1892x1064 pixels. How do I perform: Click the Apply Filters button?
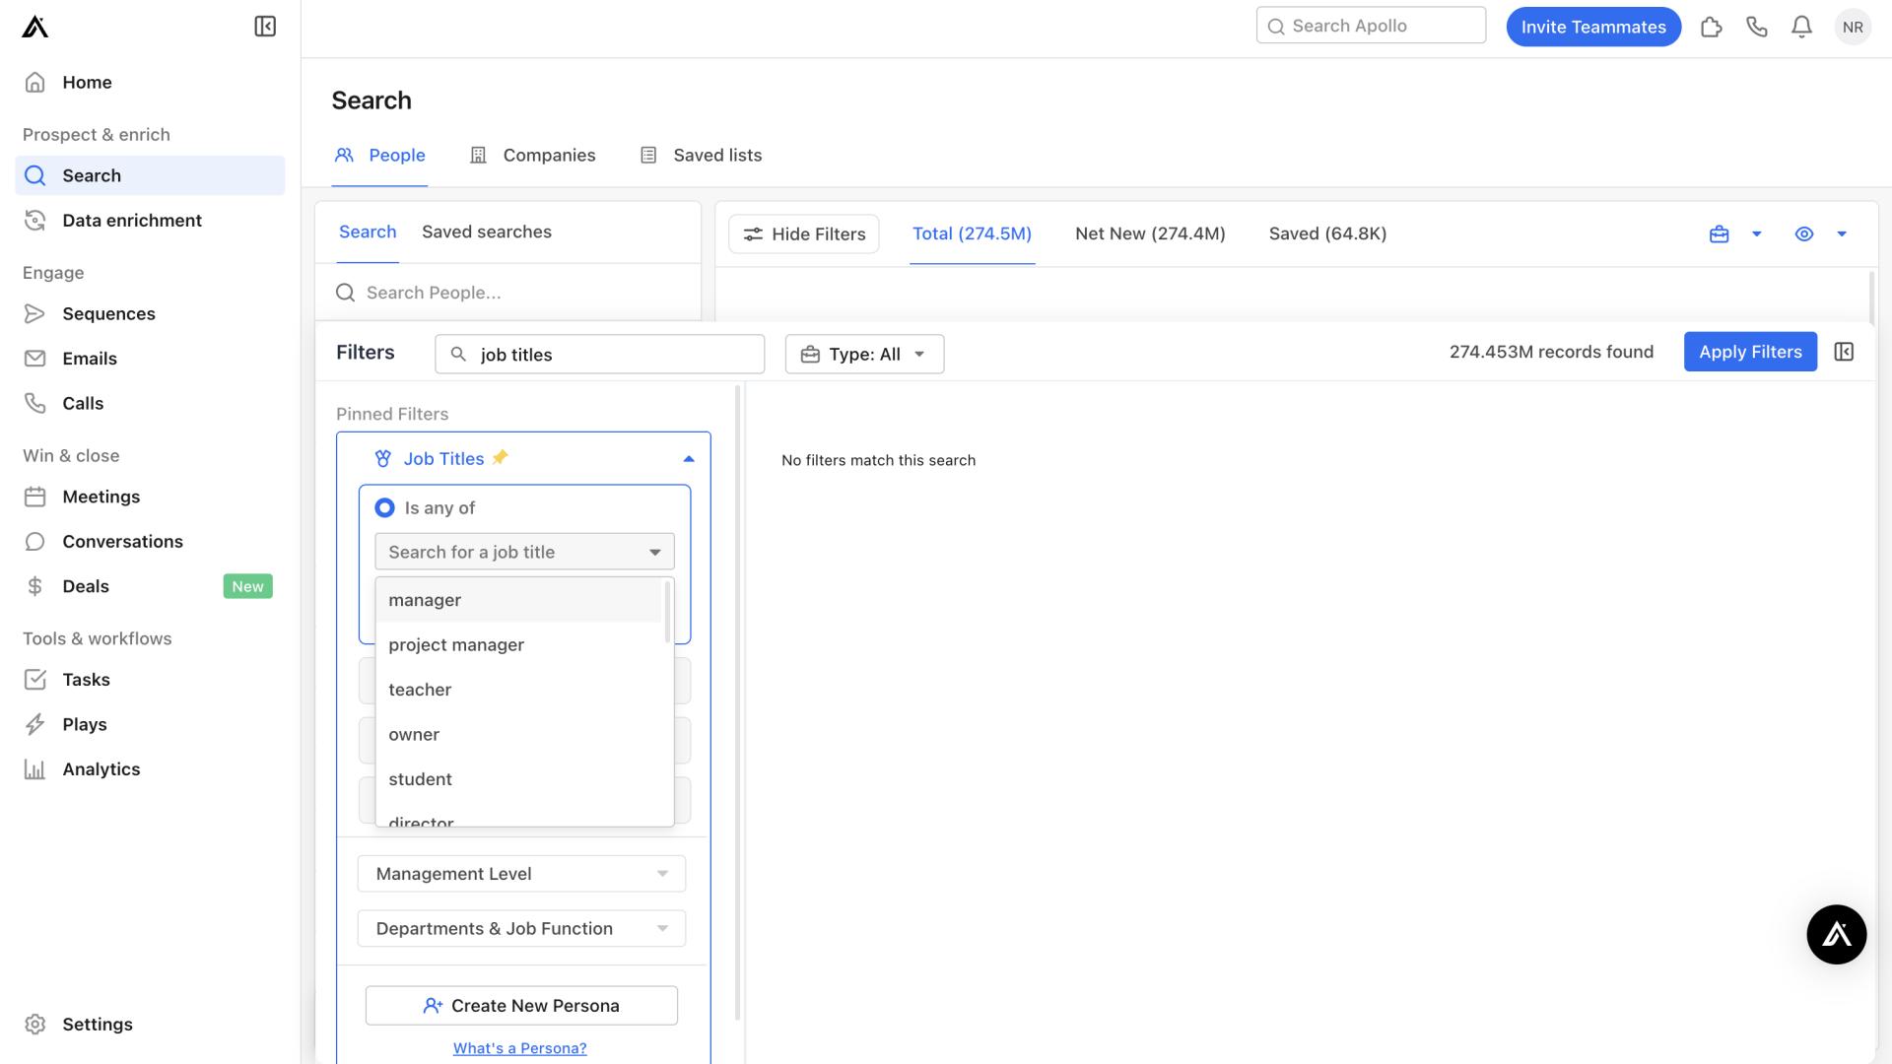(1750, 352)
